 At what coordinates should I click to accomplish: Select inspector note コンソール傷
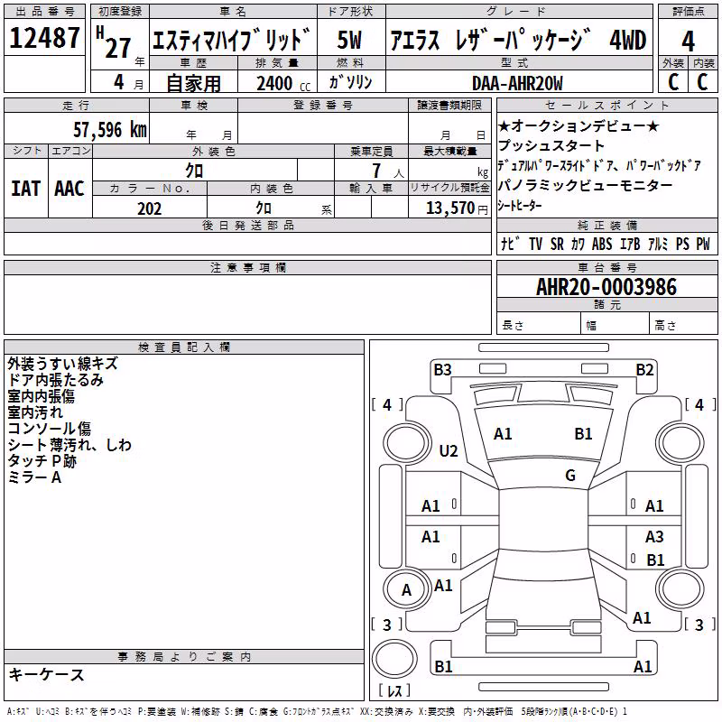[50, 428]
